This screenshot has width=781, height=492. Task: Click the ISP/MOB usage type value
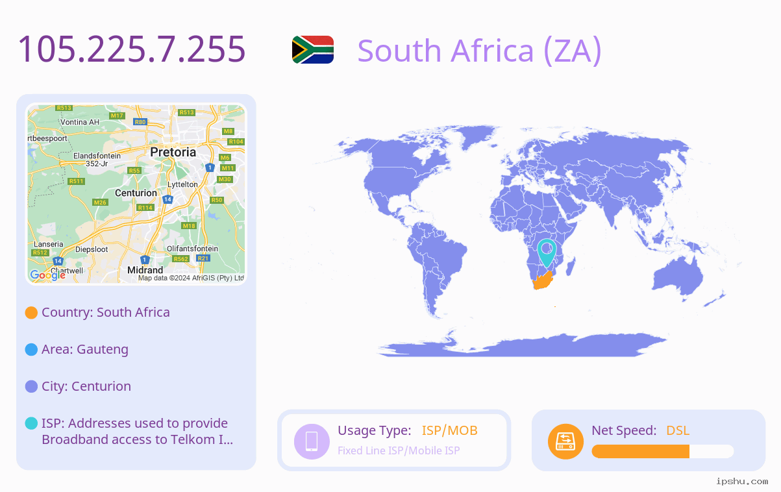450,430
